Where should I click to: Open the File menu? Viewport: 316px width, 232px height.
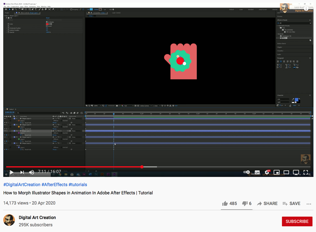click(5, 7)
